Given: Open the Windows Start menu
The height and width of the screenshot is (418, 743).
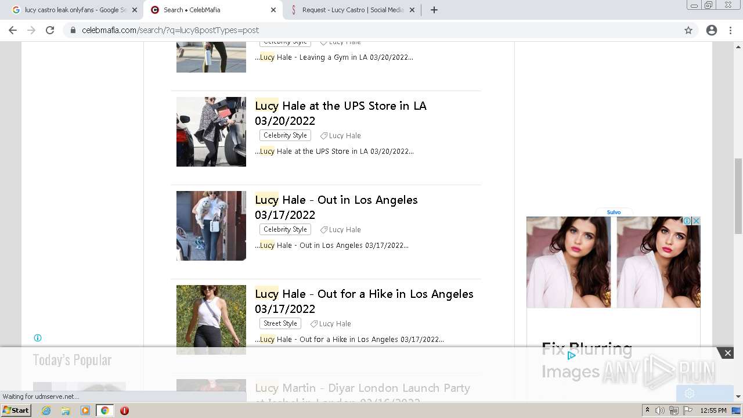Looking at the screenshot, I should pyautogui.click(x=16, y=410).
